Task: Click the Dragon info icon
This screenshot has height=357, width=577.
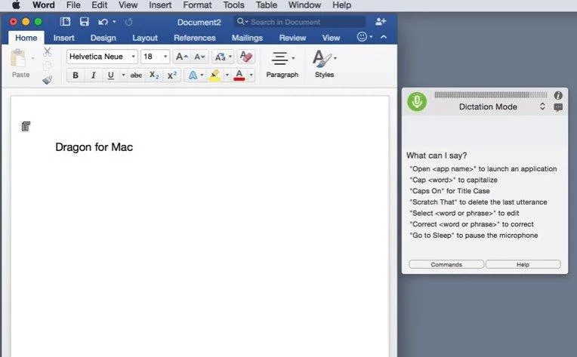Action: point(558,96)
